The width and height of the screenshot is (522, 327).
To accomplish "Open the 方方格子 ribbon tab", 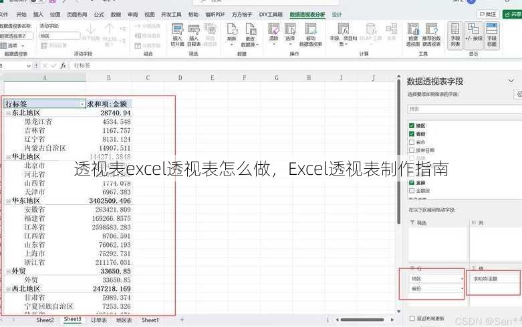I will [x=242, y=14].
